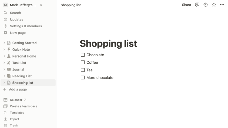Expand the Getting Started page tree

coord(4,43)
